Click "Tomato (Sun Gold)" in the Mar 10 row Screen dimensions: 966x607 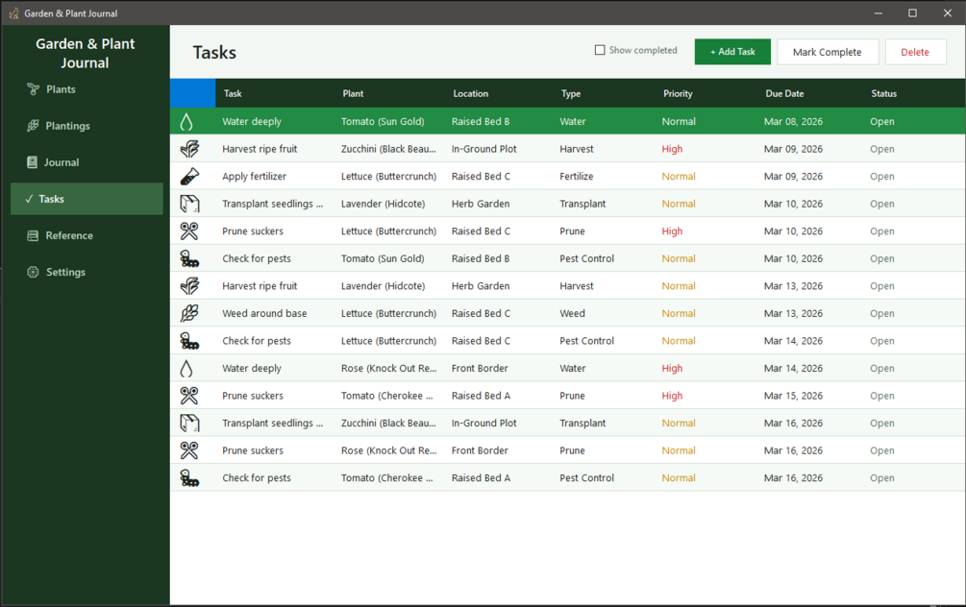(x=383, y=258)
